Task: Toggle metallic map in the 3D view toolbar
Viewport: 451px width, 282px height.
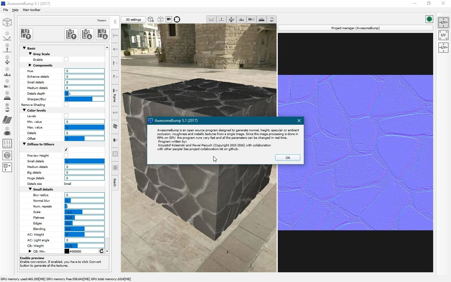Action: coord(272,19)
